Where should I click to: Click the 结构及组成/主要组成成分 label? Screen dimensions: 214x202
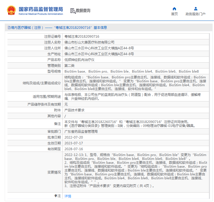click(42, 83)
